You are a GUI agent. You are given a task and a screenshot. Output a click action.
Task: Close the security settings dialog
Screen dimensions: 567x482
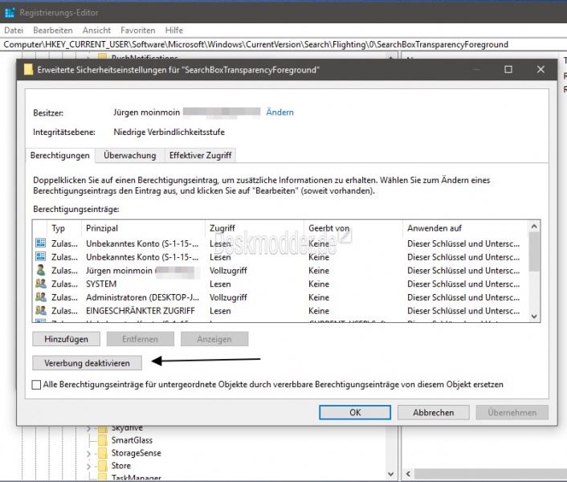tap(540, 69)
